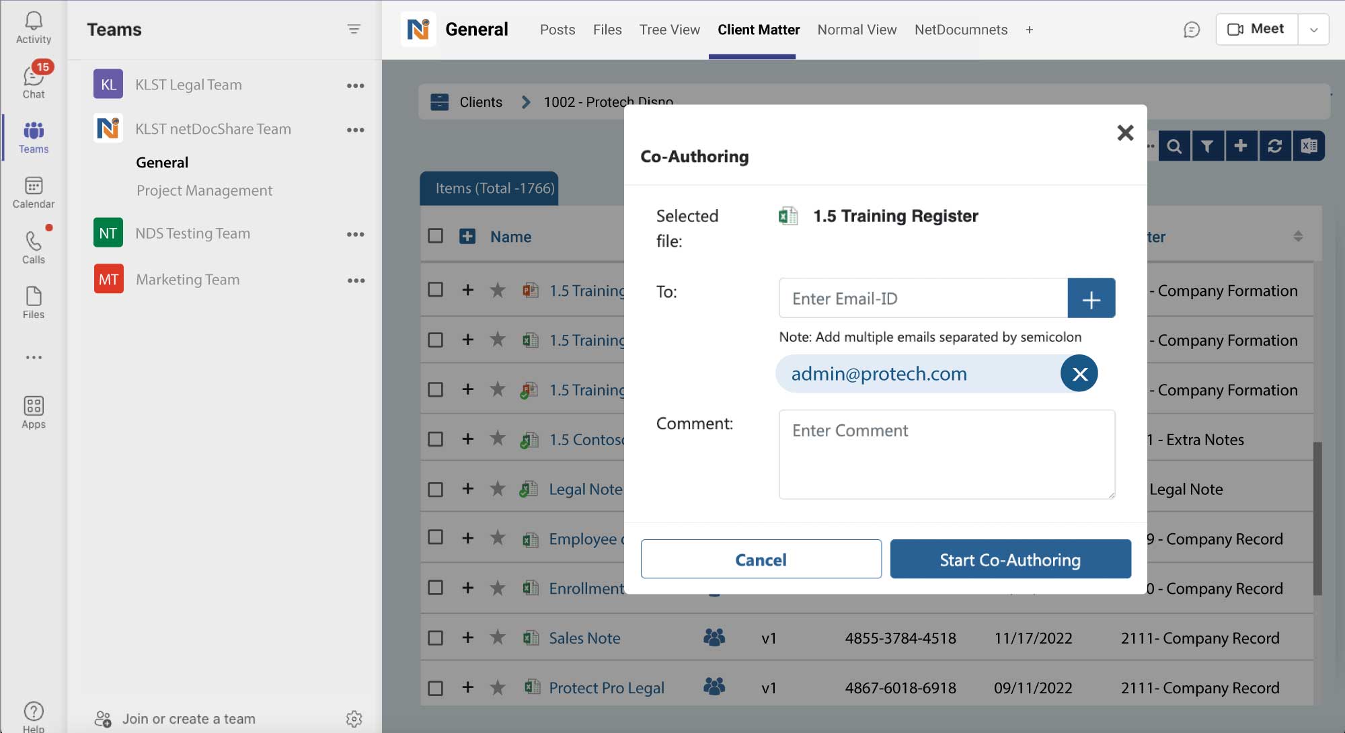Star the Protect Pro Legal row
Image resolution: width=1345 pixels, height=733 pixels.
pos(498,687)
